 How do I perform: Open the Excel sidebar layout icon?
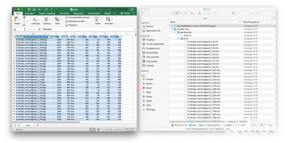pyautogui.click(x=29, y=9)
